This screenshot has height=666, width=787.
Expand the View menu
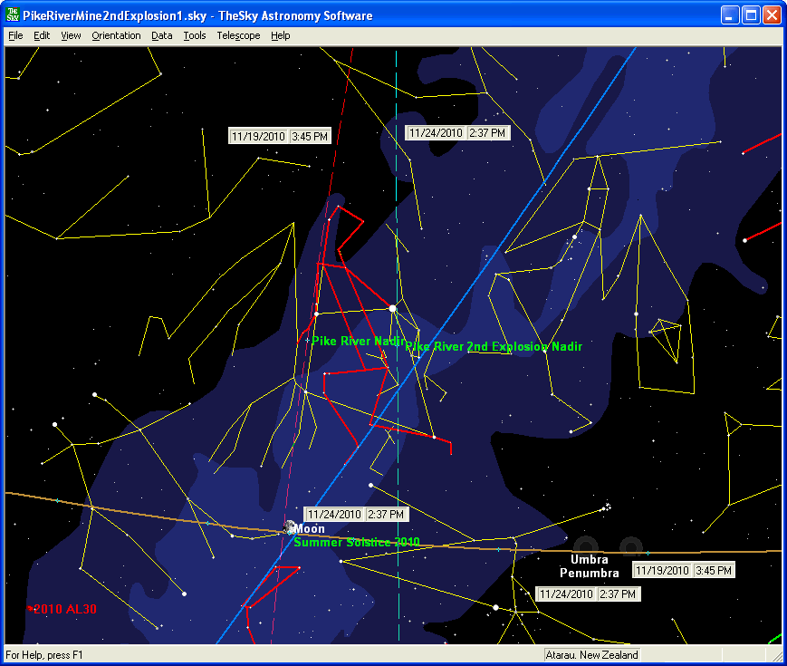click(x=71, y=35)
